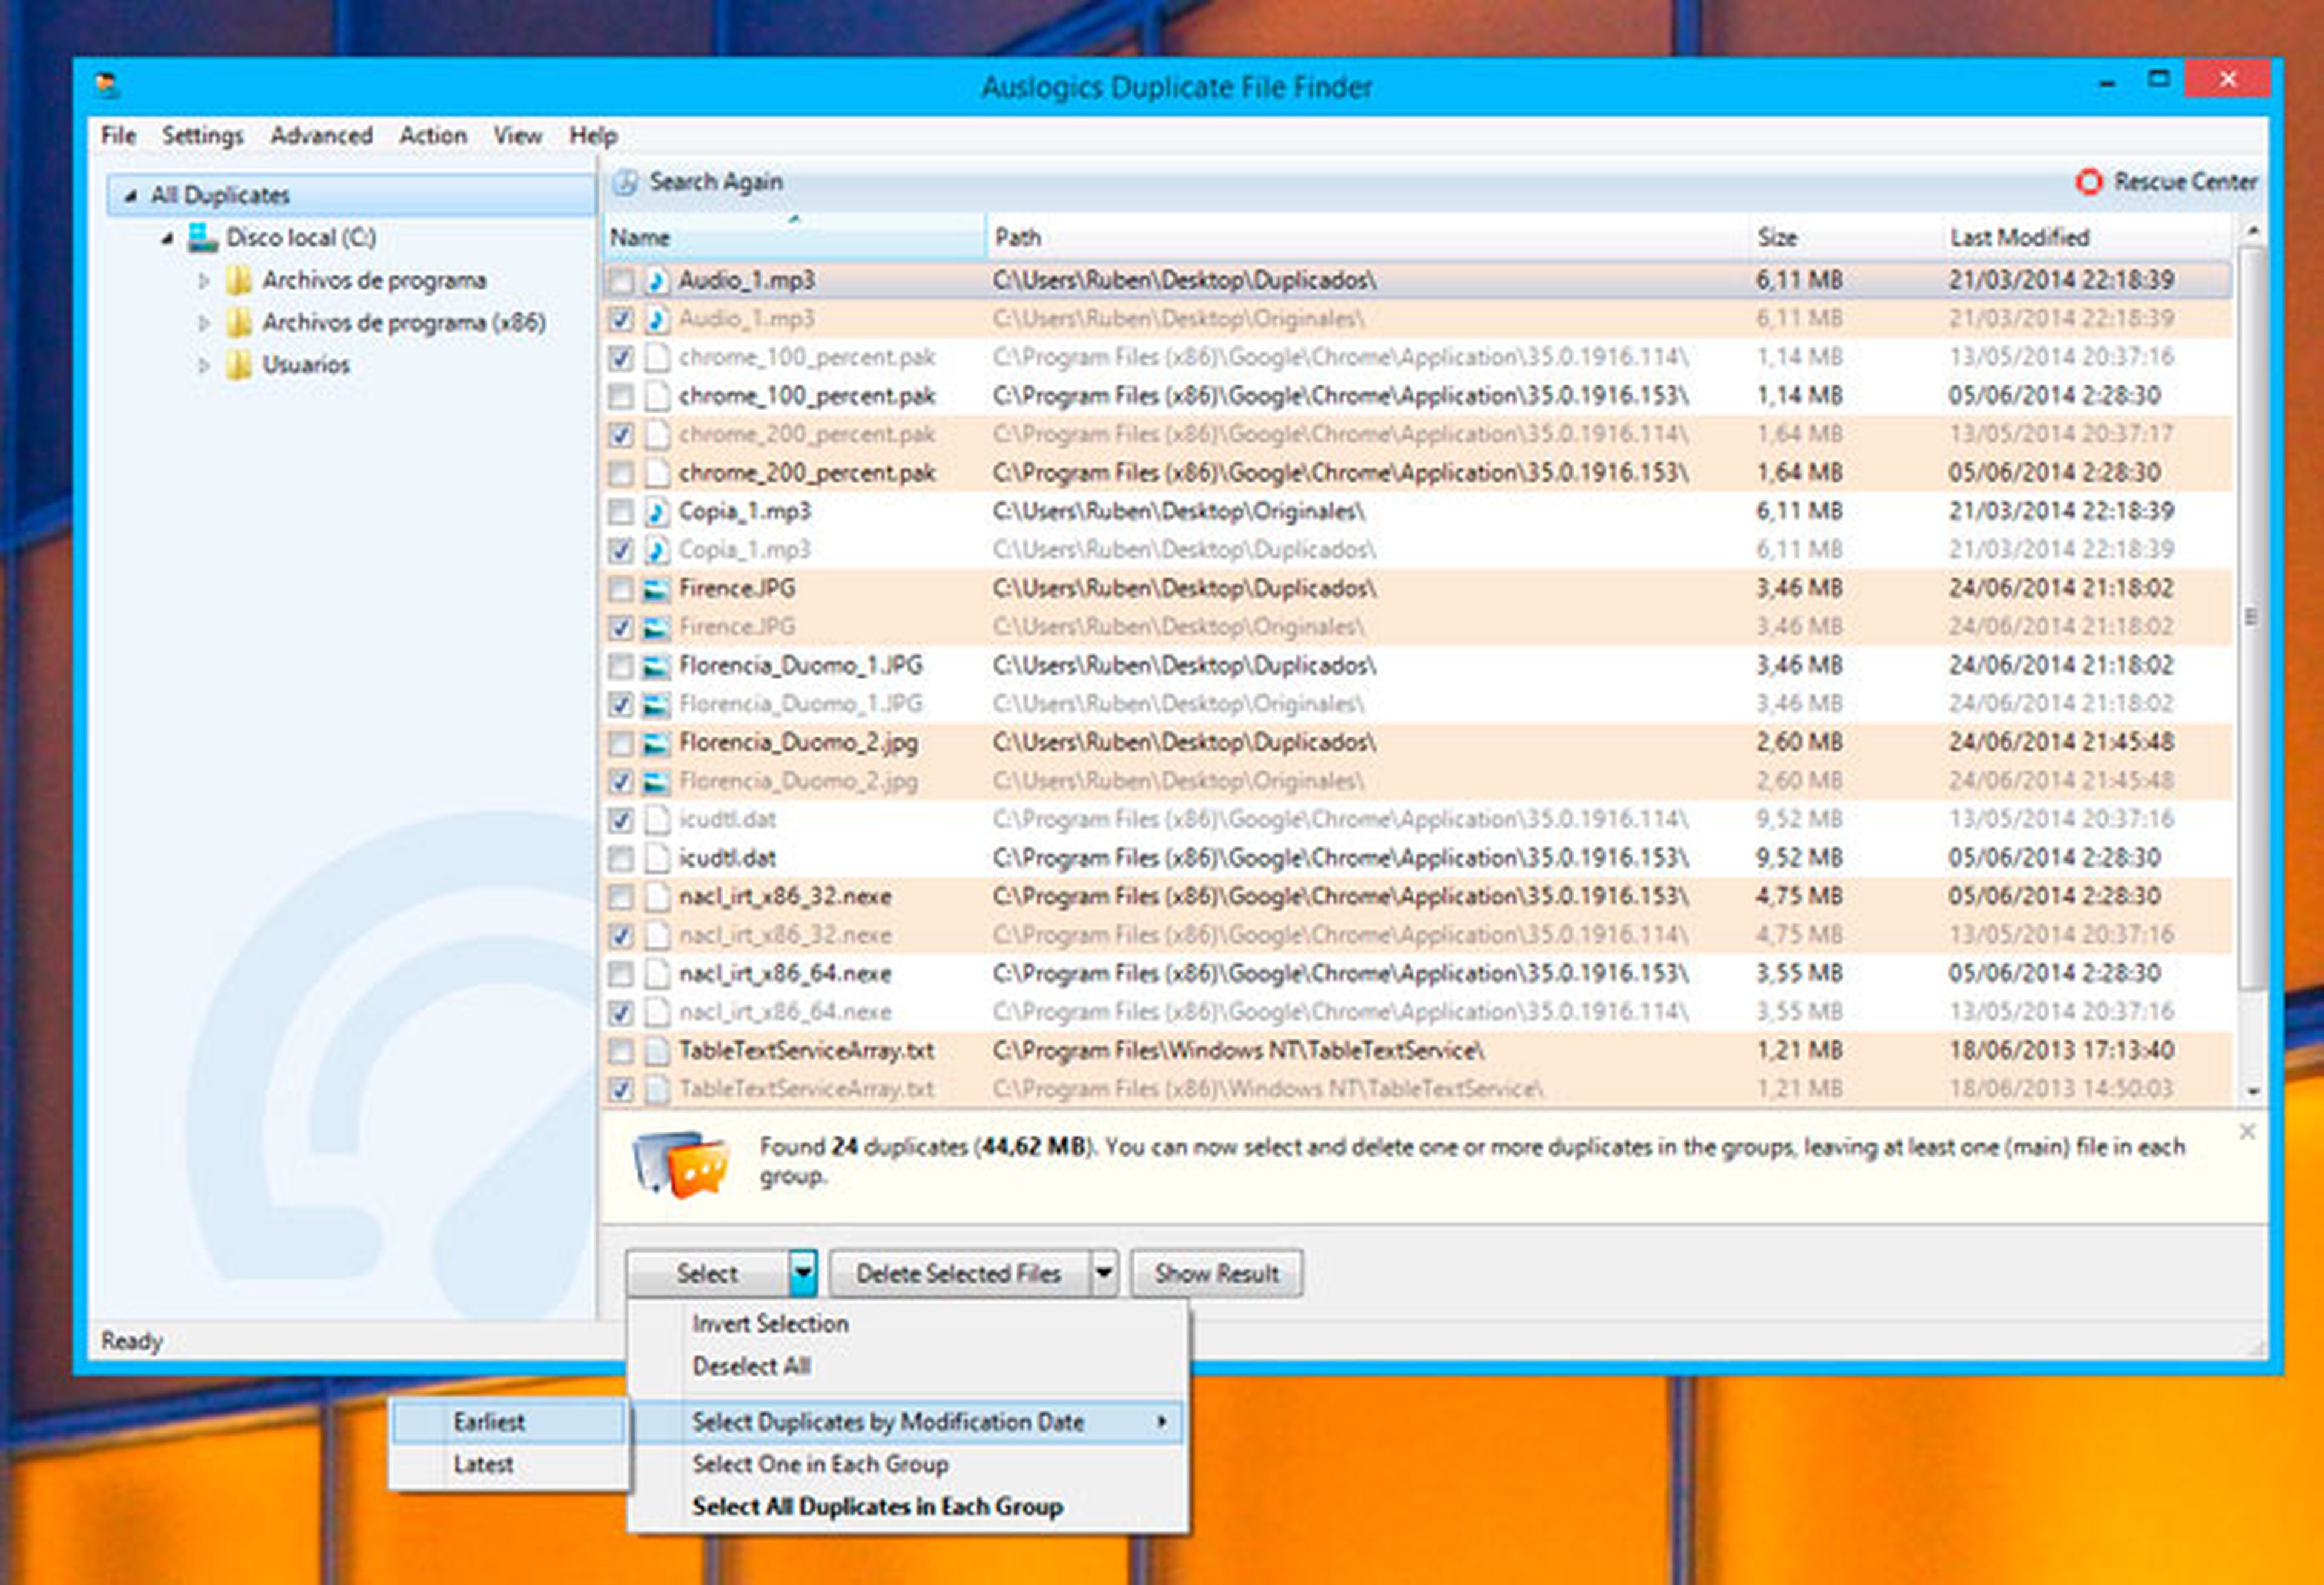The image size is (2324, 1585).
Task: Click the application icon in the title bar
Action: (x=107, y=85)
